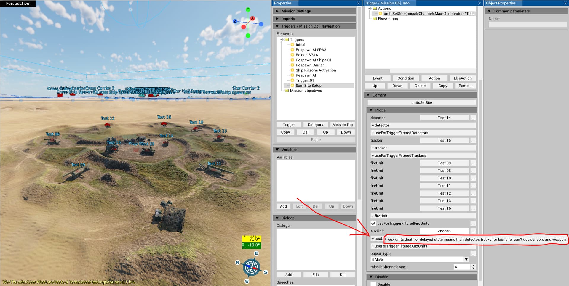Open browse button for object_type
The image size is (569, 286).
(473, 254)
